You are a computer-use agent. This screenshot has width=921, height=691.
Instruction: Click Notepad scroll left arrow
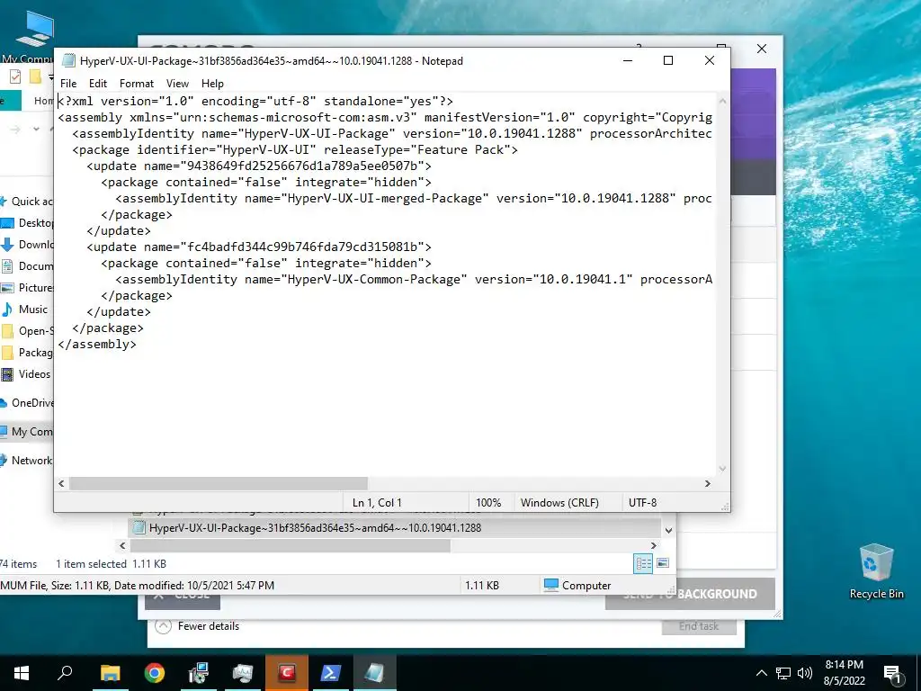coord(61,483)
